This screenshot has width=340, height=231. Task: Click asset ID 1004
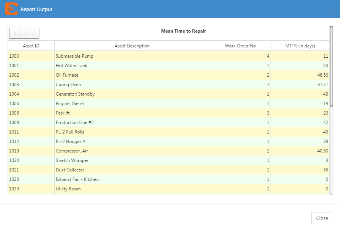[14, 94]
